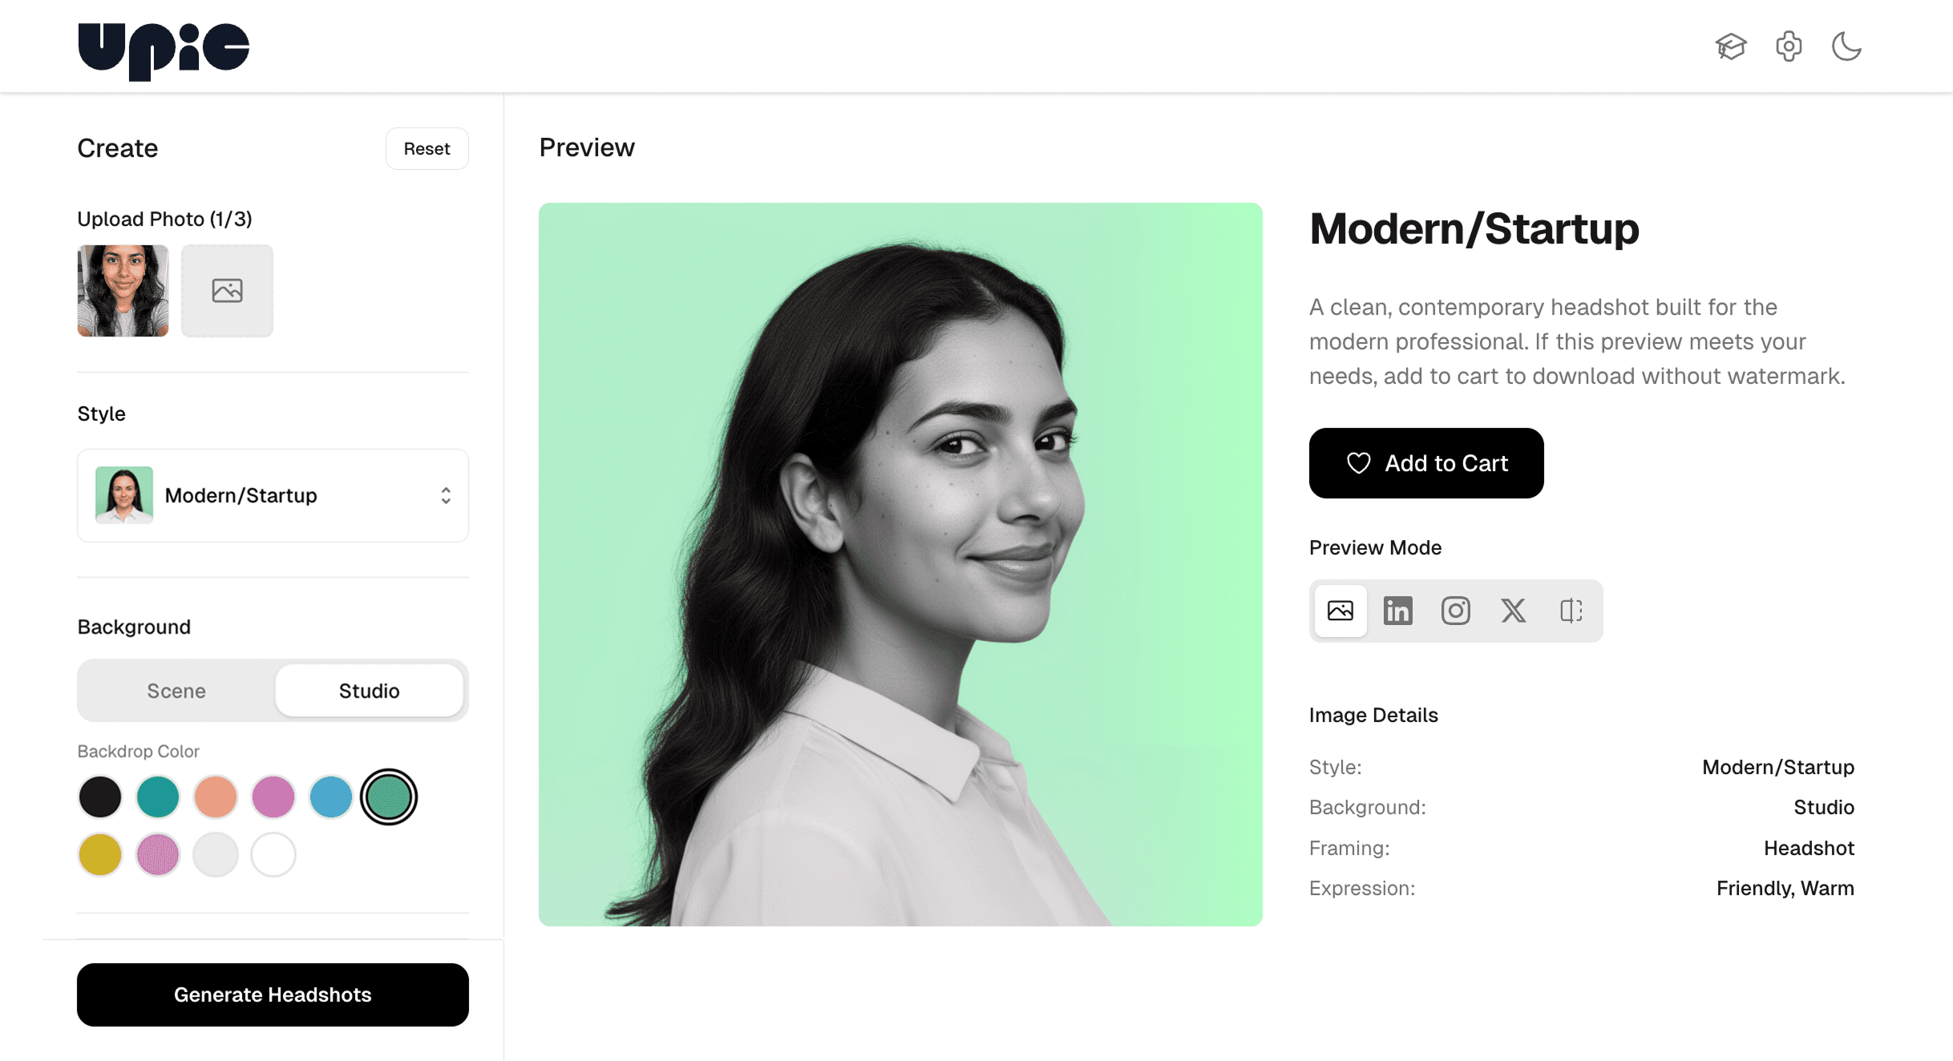Switch Background to Scene mode
The height and width of the screenshot is (1061, 1953).
tap(176, 690)
